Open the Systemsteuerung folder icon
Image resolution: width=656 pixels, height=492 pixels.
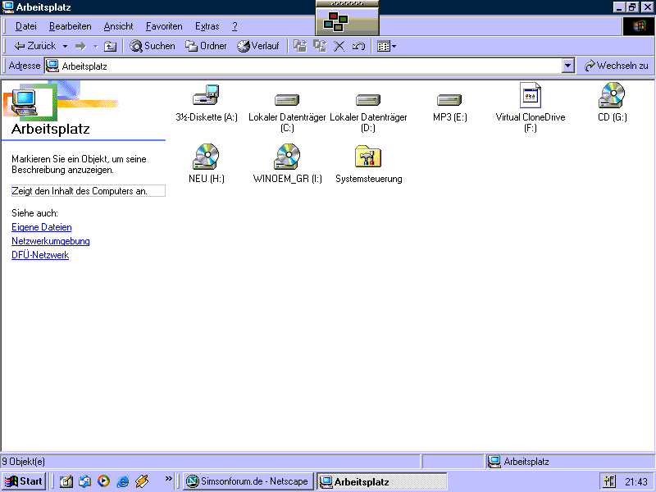coord(368,157)
